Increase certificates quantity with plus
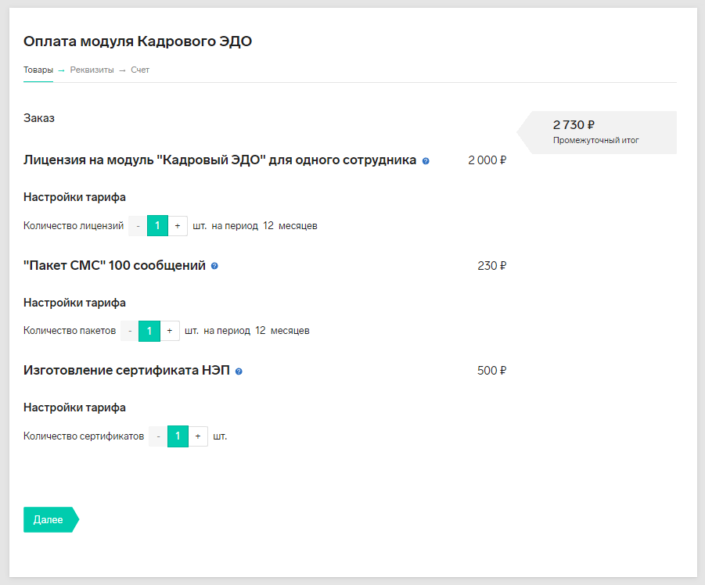The image size is (705, 585). point(198,436)
